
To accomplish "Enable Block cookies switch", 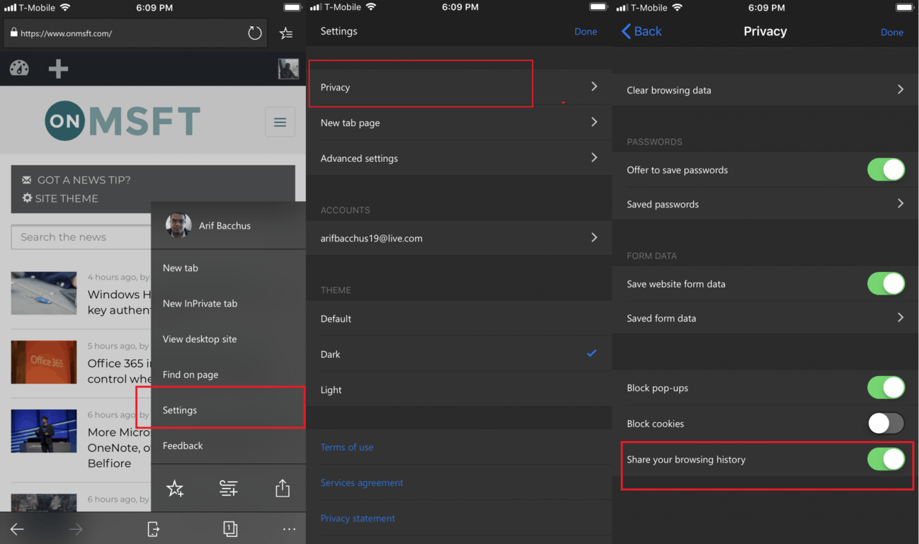I will coord(886,424).
